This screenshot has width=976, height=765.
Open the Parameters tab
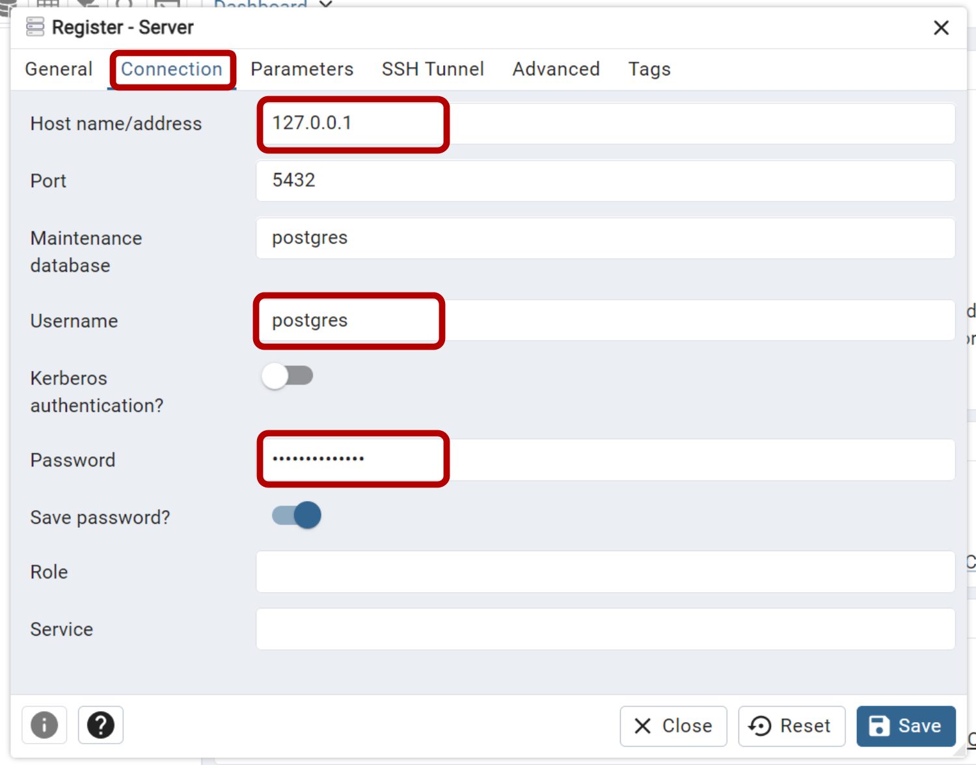coord(302,69)
